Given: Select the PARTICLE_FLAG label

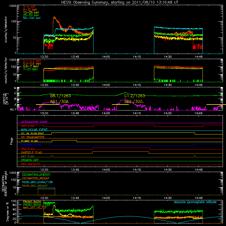Looking at the screenshot, I should [32, 152].
